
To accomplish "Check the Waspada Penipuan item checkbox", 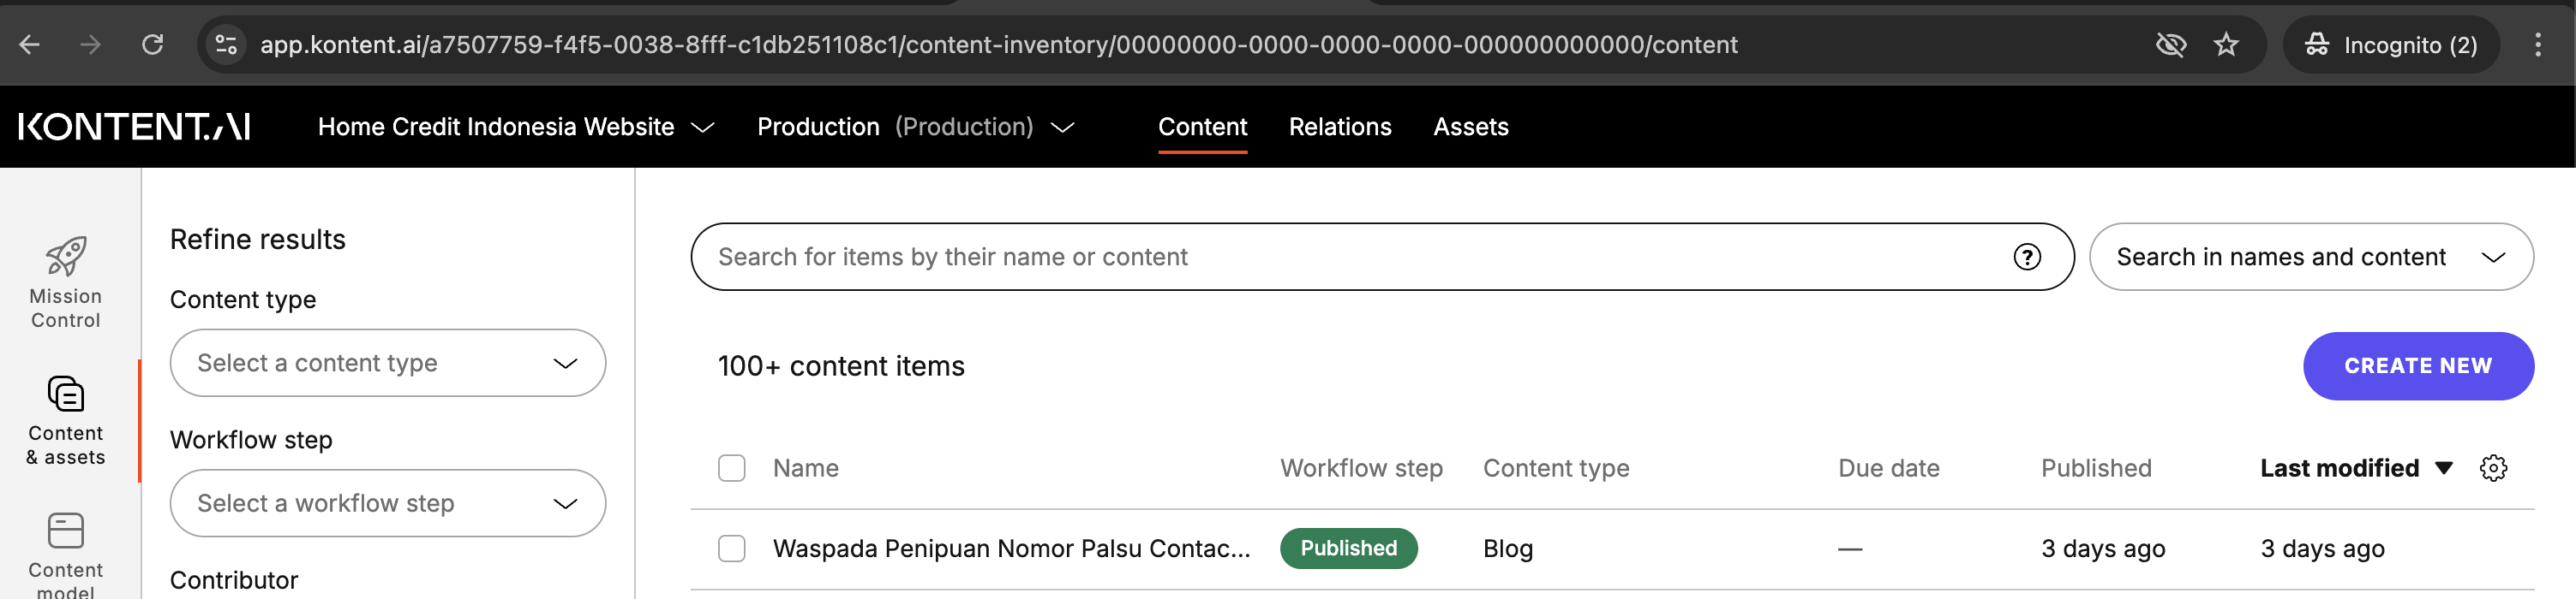I will [x=732, y=548].
